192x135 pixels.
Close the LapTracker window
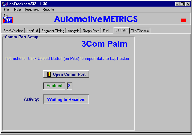[188, 4]
